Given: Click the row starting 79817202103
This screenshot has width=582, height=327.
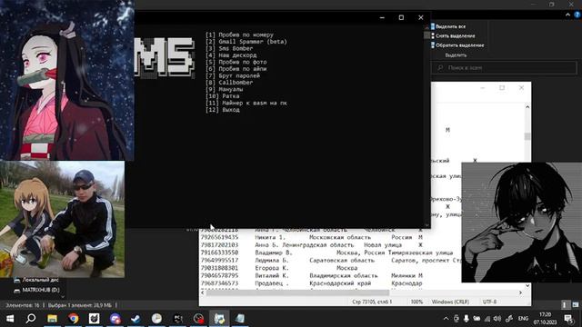Looking at the screenshot, I should 312,245.
